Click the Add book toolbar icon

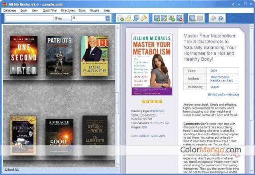(x=157, y=18)
